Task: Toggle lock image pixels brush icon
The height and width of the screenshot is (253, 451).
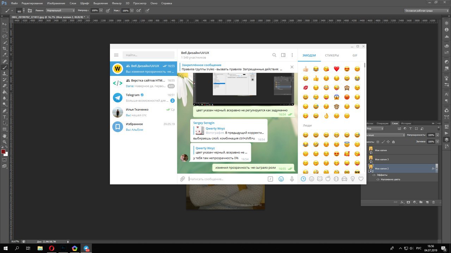Action: pyautogui.click(x=383, y=142)
